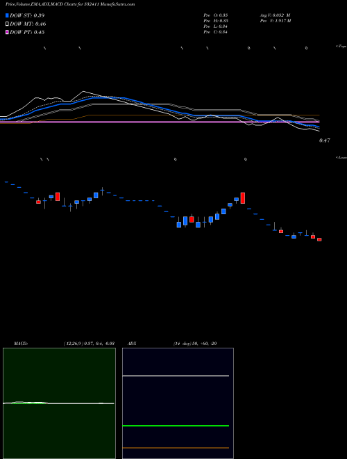Click the lower-right axis marker label above the candles
Viewport: 347px width, 459px height.
click(x=341, y=157)
